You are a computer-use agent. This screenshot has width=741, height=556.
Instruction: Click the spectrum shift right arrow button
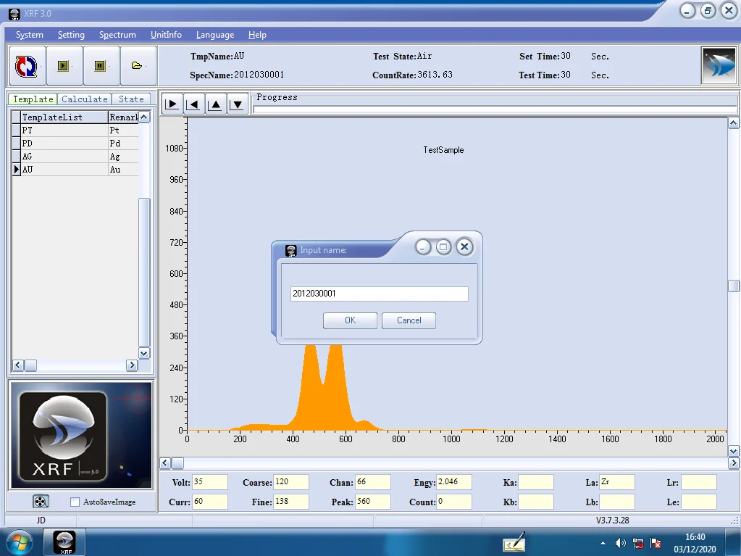tap(172, 104)
